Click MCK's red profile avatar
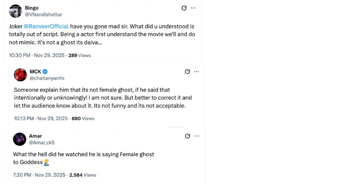Viewport: 339px width, 191px height. [x=20, y=75]
